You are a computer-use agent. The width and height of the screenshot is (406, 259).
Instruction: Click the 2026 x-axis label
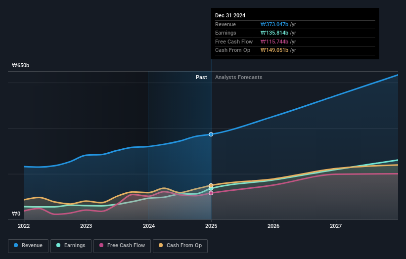pos(273,226)
